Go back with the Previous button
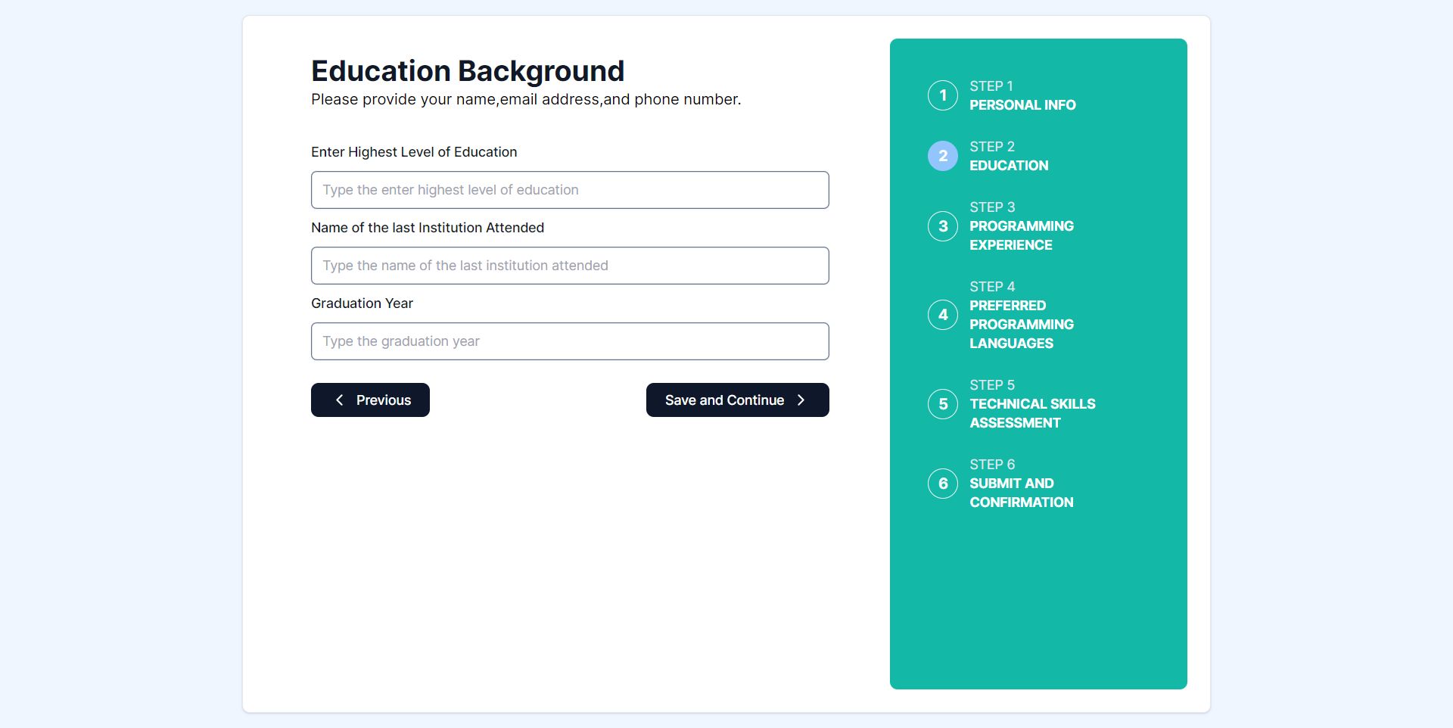This screenshot has width=1453, height=728. click(x=370, y=400)
